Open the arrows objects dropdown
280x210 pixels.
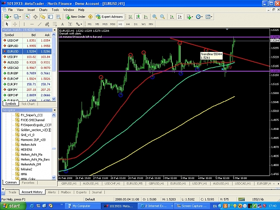click(x=79, y=24)
